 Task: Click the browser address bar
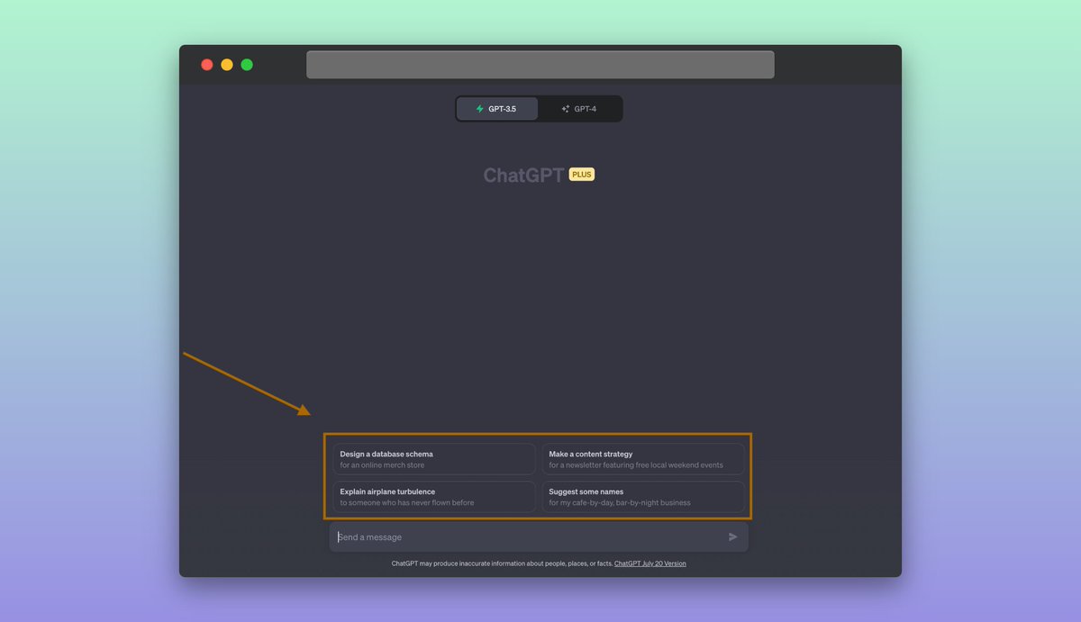540,65
